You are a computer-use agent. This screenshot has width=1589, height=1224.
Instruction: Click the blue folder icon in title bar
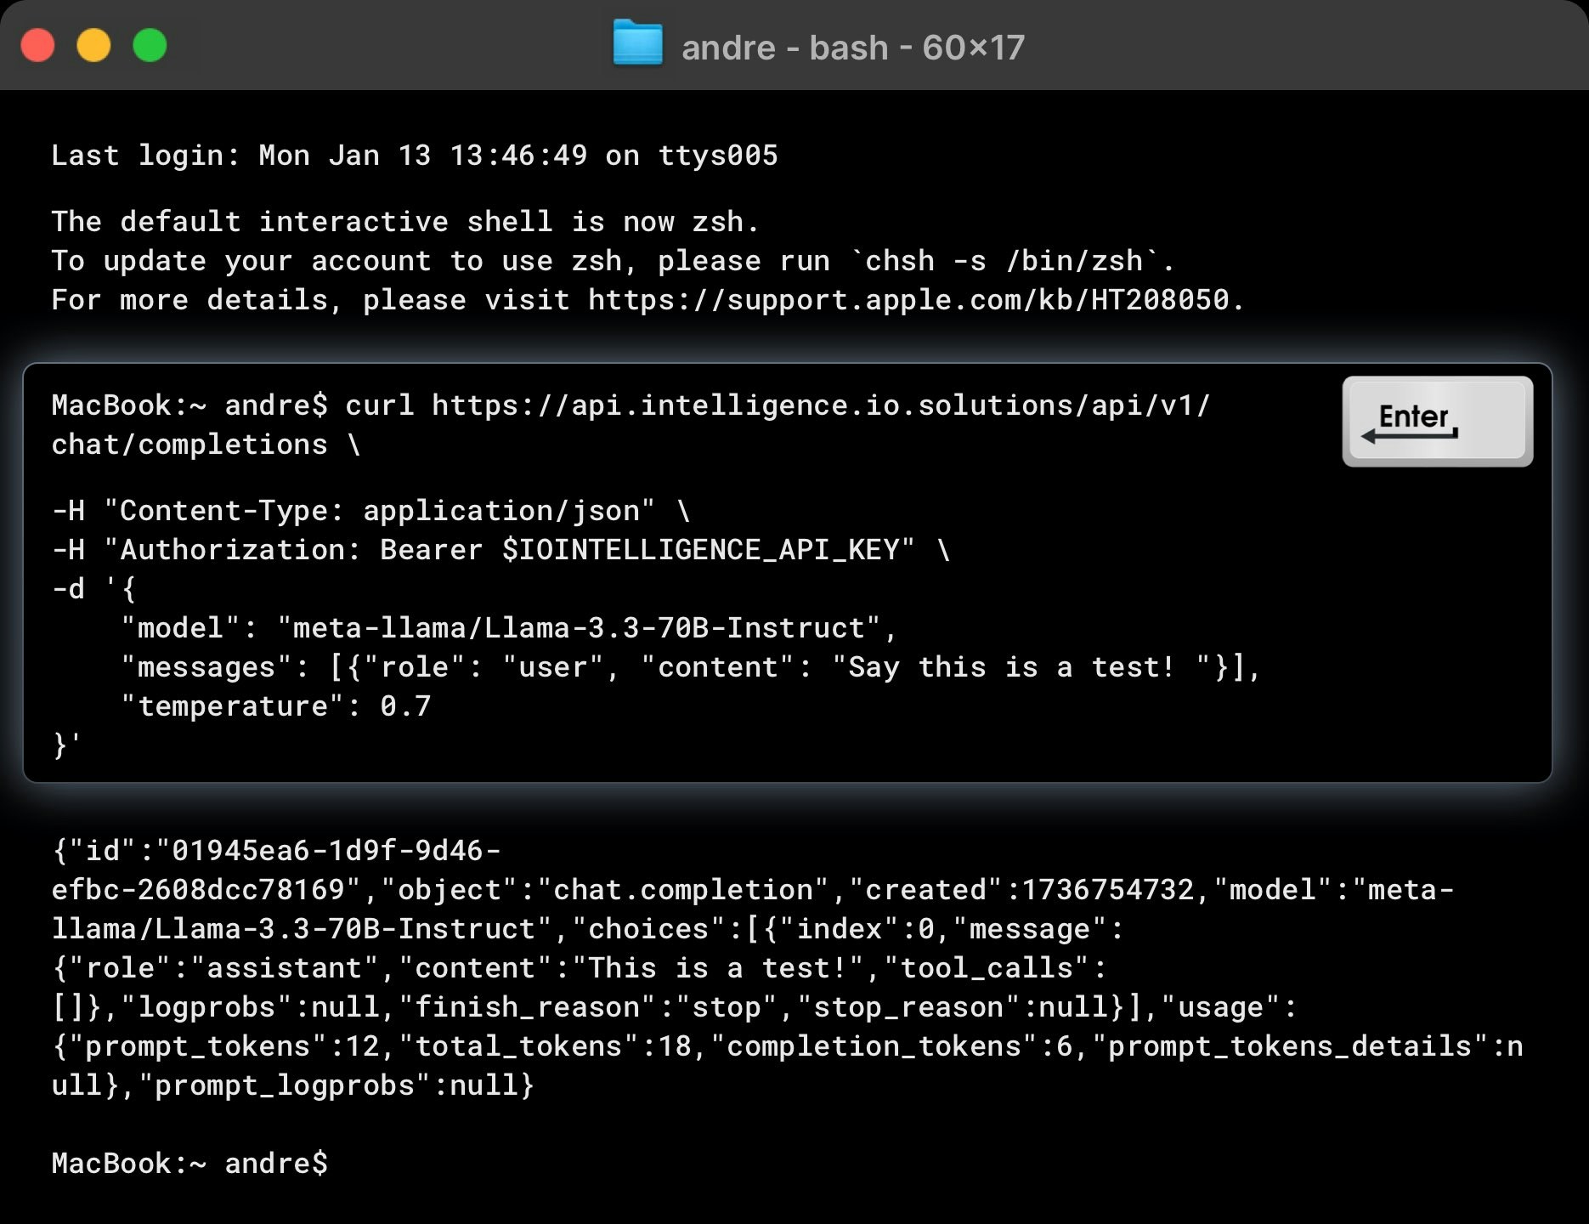[x=637, y=43]
